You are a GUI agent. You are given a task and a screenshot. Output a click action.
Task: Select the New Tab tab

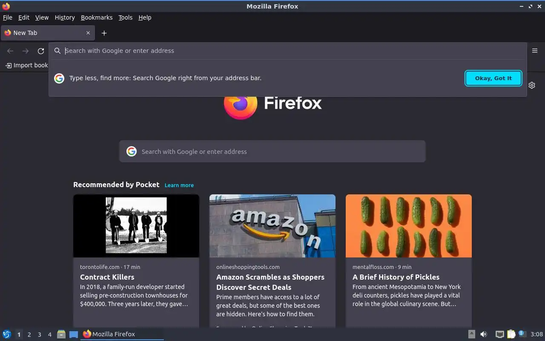pos(48,33)
